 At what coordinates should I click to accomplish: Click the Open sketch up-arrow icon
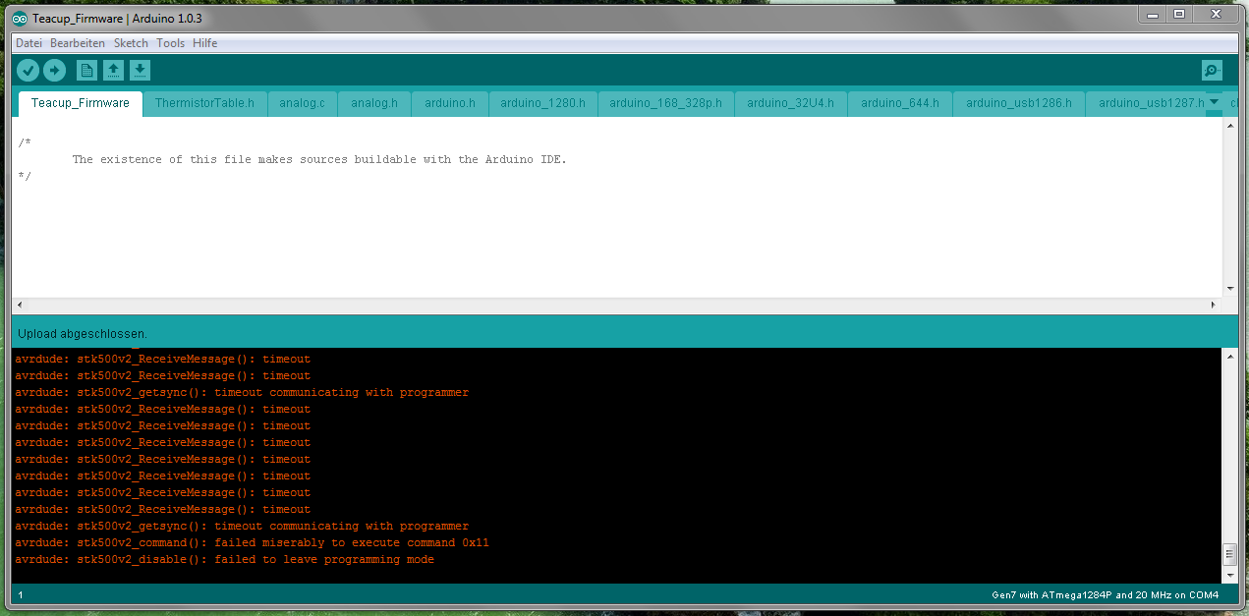pyautogui.click(x=114, y=70)
